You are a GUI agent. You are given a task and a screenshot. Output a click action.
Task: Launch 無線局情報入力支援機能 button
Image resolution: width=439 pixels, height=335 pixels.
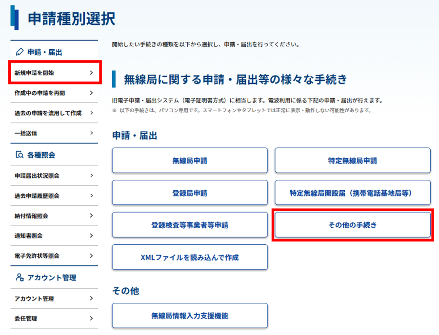190,315
